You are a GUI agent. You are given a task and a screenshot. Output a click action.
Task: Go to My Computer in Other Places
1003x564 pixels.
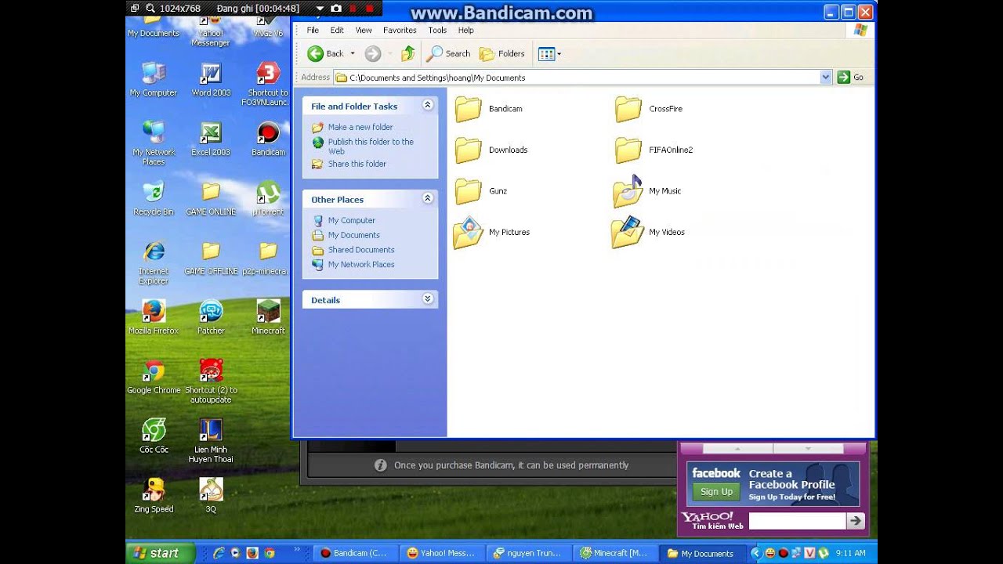[x=352, y=220]
